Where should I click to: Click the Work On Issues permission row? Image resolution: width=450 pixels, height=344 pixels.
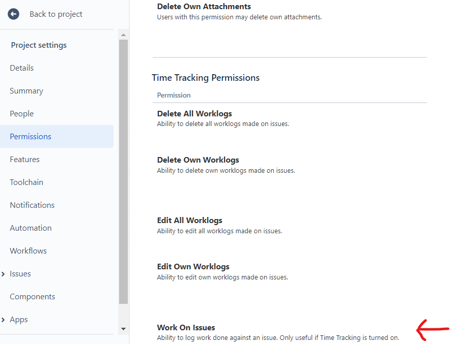[290, 332]
